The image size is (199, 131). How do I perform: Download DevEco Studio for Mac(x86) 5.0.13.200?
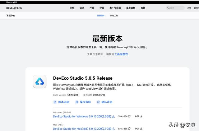pyautogui.click(x=82, y=129)
